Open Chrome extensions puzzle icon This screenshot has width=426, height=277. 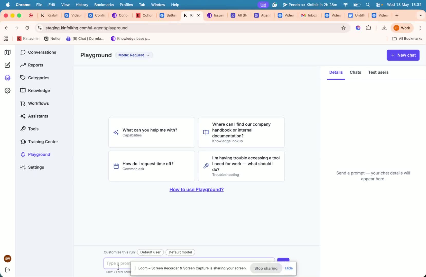369,28
